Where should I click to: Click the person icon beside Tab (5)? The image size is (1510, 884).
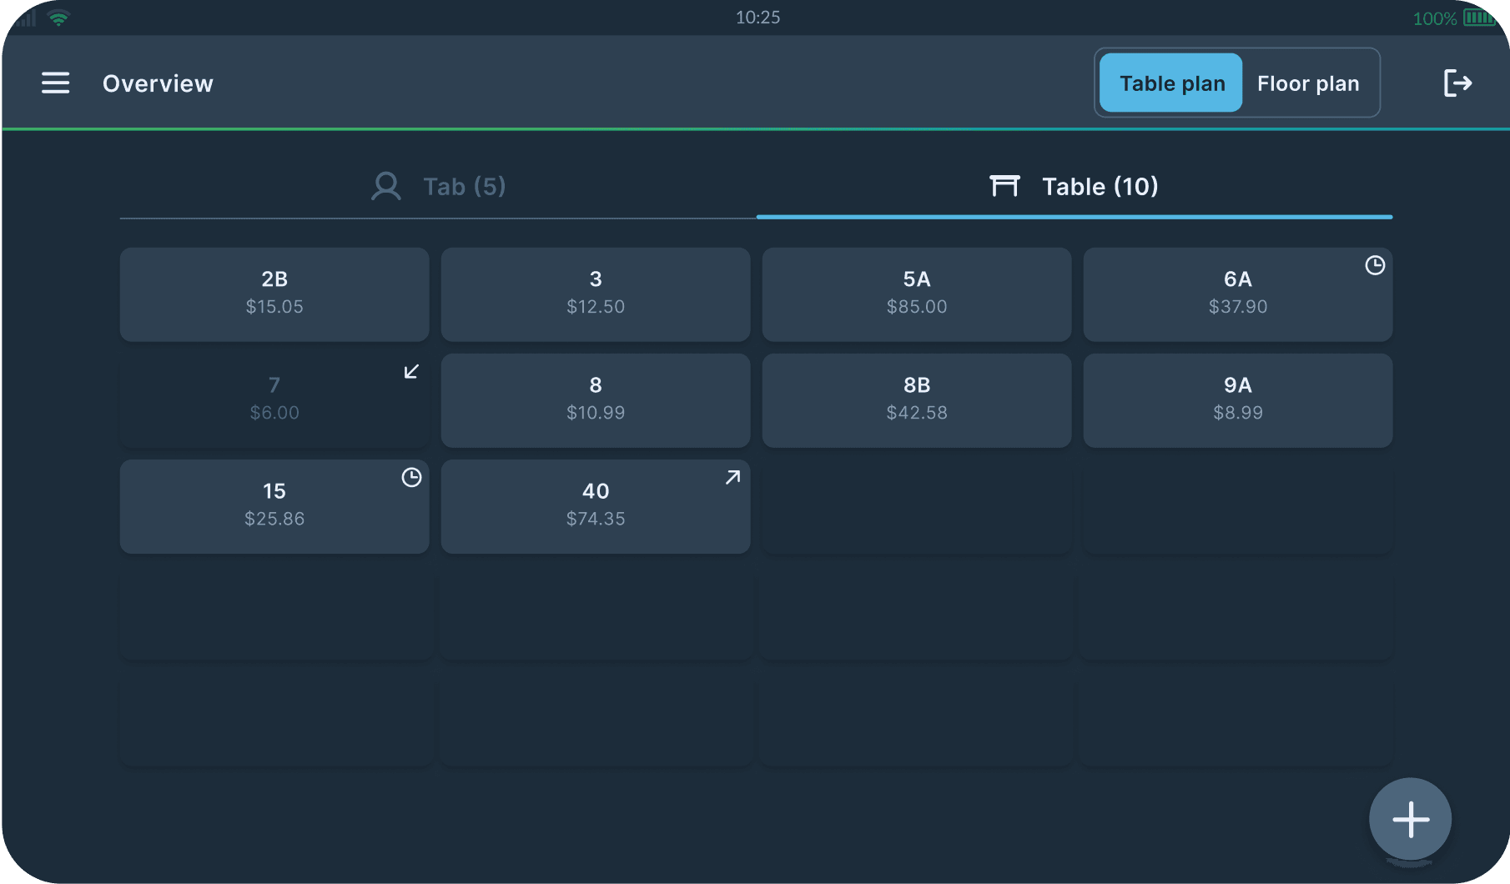click(x=386, y=186)
